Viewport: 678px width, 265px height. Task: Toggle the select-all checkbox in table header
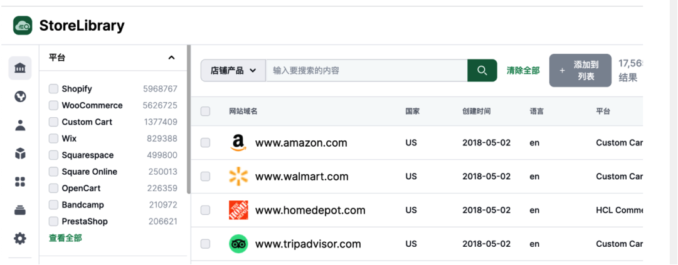tap(205, 112)
